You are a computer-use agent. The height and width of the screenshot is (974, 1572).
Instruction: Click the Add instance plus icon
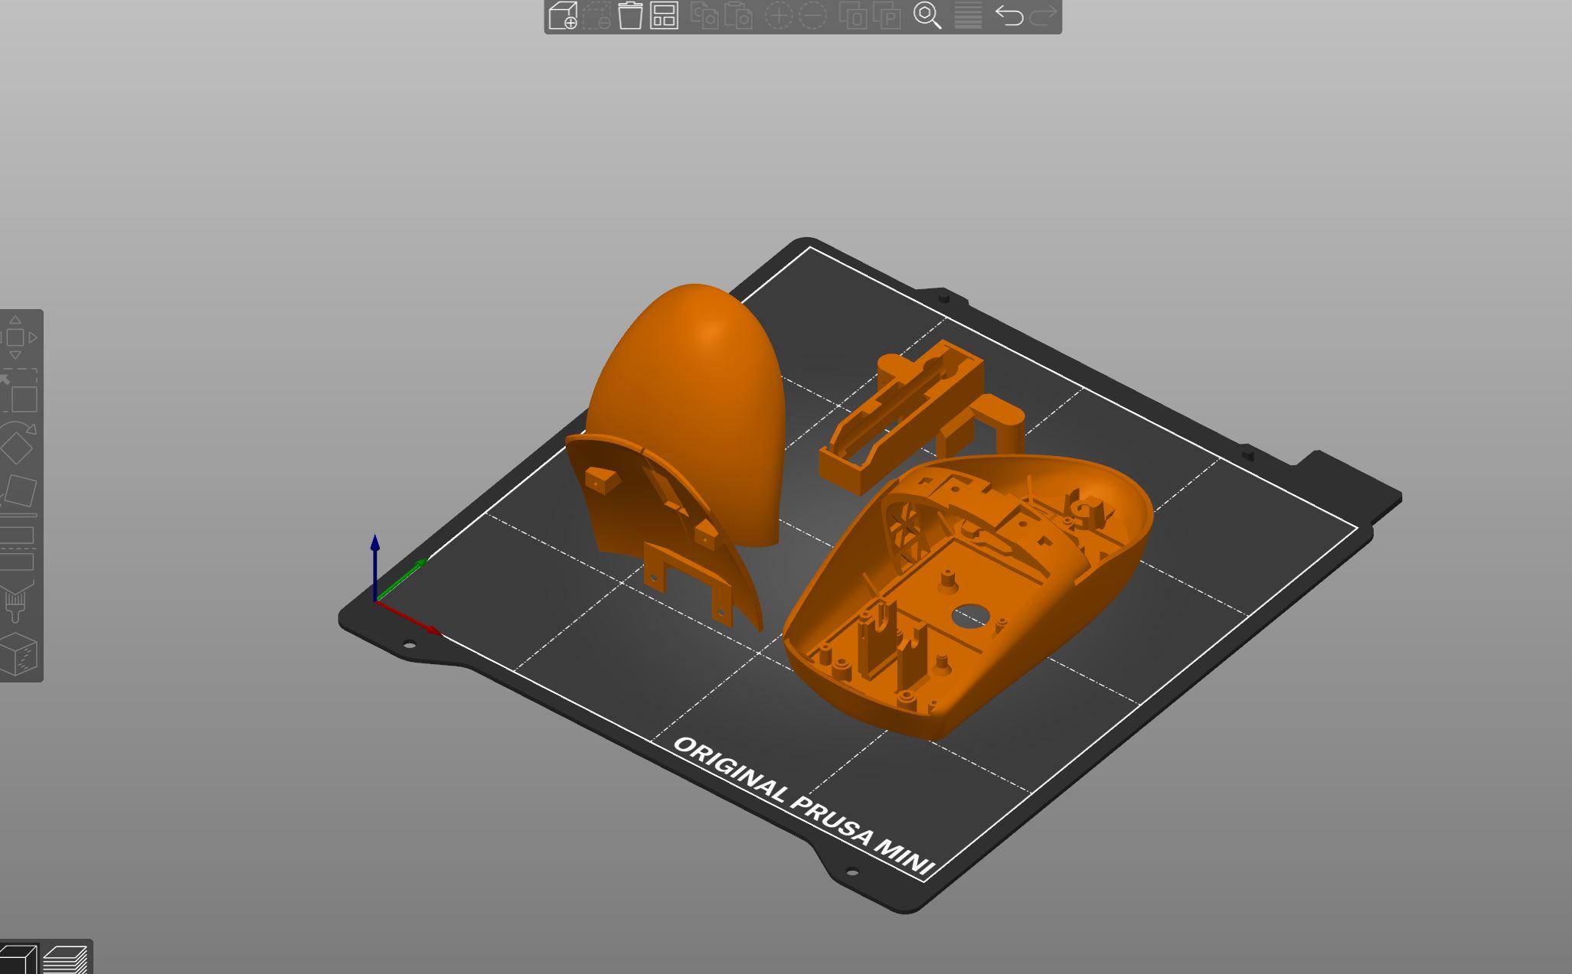click(779, 15)
